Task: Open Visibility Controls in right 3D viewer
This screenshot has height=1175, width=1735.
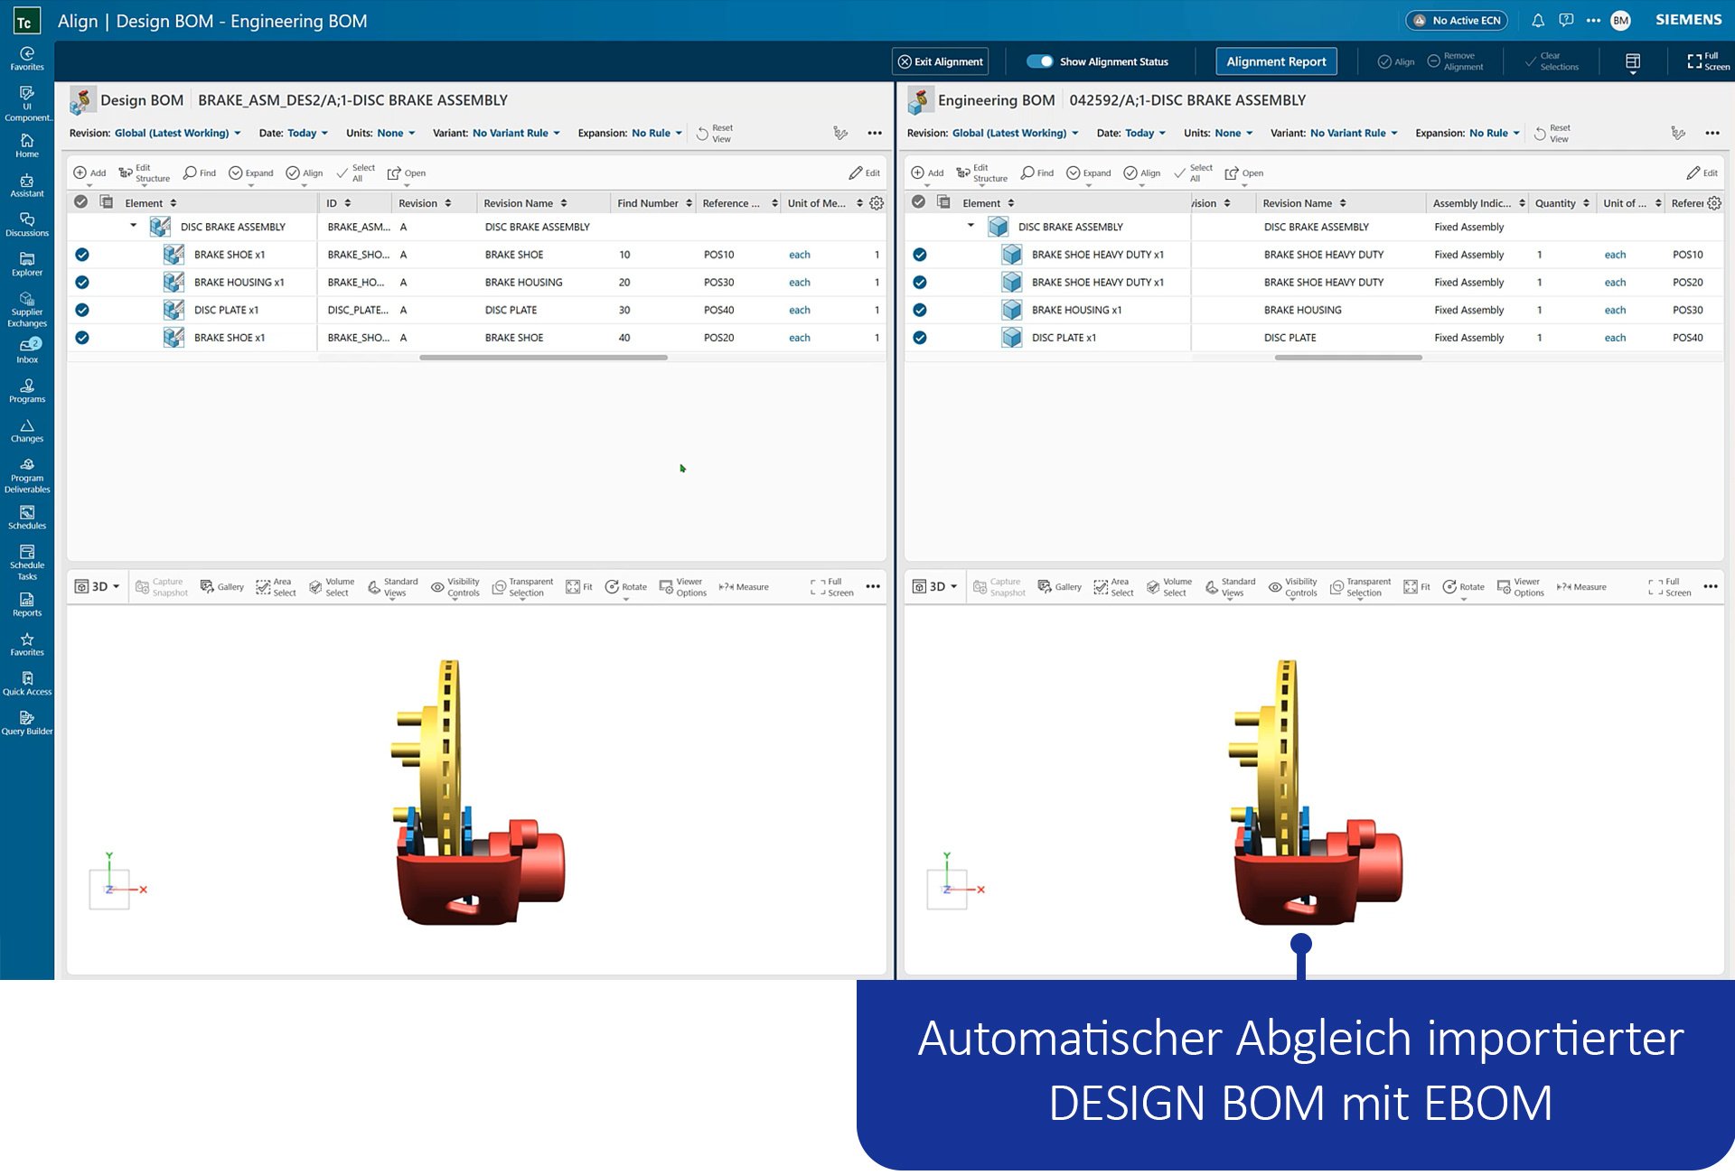Action: pyautogui.click(x=1292, y=586)
